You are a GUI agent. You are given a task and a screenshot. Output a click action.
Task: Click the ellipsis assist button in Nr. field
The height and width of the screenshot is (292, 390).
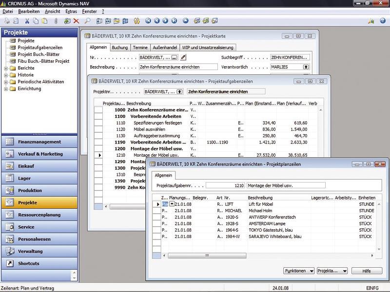(x=175, y=57)
